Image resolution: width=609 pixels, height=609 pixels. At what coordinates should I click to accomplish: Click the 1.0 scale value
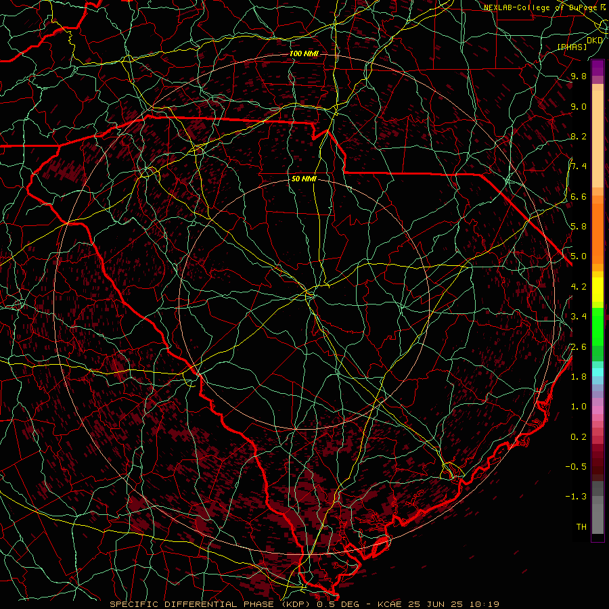[579, 407]
